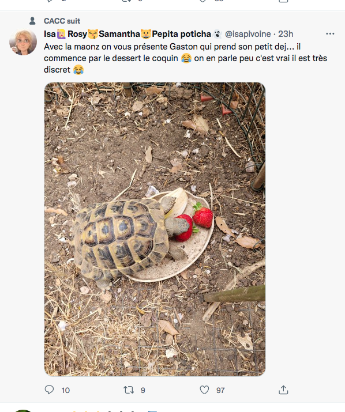Viewport: 345px width, 412px height.
Task: Retweet the Gaston tortoise post
Action: [x=129, y=390]
